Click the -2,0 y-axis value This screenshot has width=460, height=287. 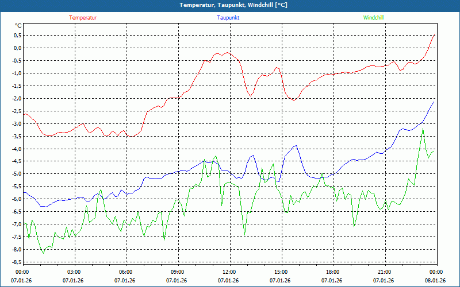(17, 98)
